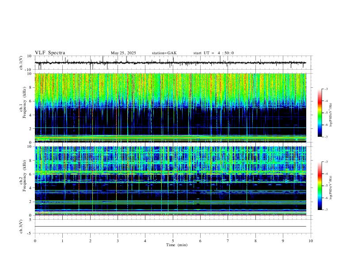Click the ch.2 color bar "log(PSD)" label
Image resolution: width=350 pixels, height=270 pixels.
(x=331, y=187)
